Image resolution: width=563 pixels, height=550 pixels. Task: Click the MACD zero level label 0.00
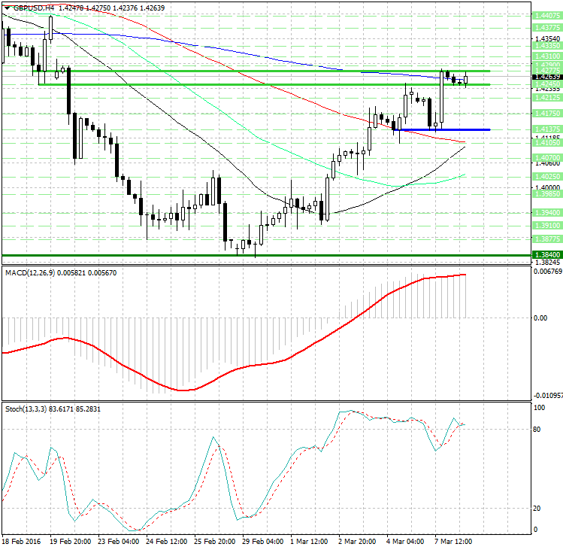click(x=540, y=318)
